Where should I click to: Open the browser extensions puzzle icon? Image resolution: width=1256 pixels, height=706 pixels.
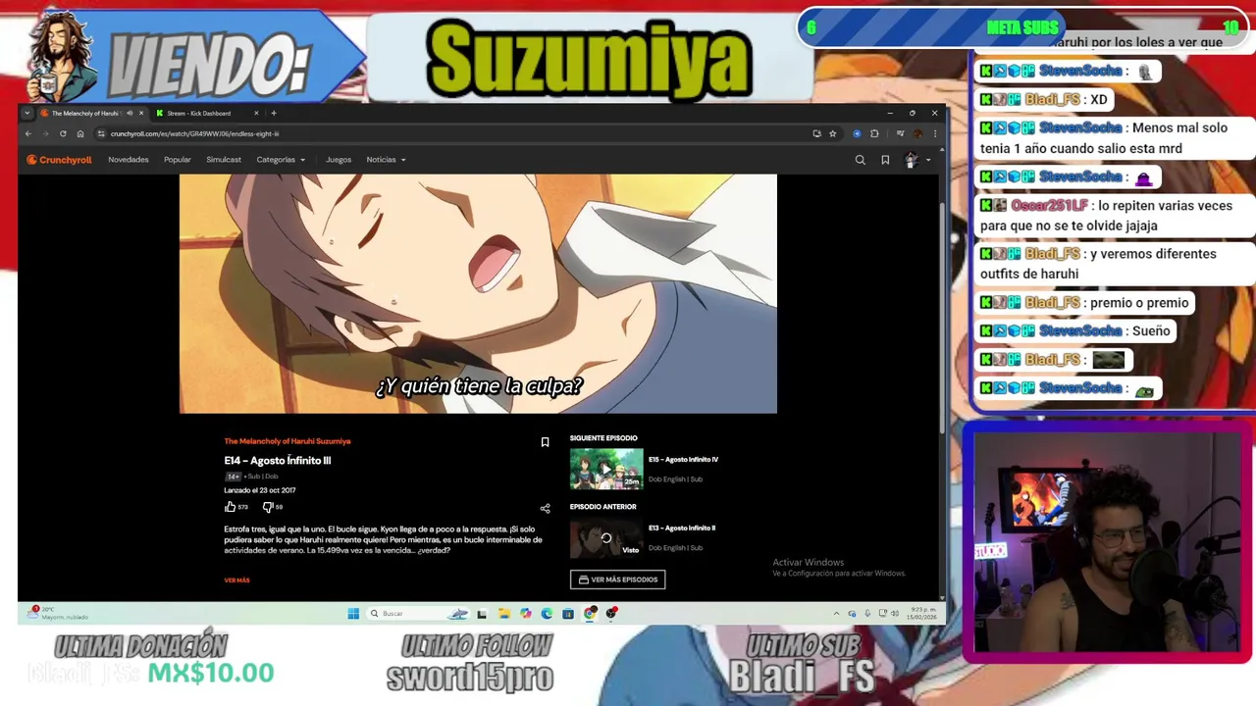click(x=874, y=133)
